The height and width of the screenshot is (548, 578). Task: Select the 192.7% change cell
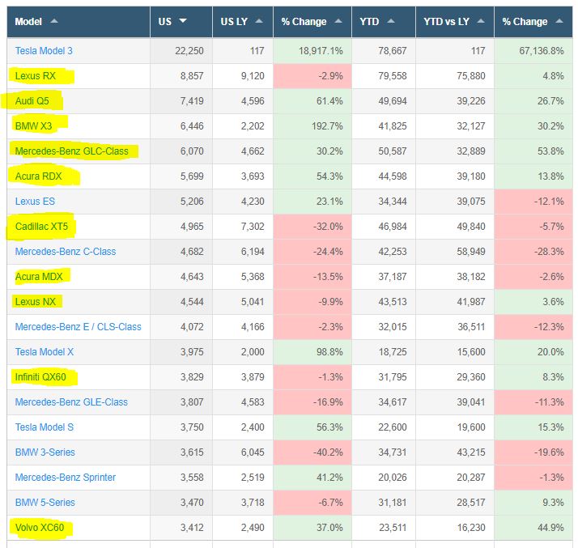click(312, 125)
